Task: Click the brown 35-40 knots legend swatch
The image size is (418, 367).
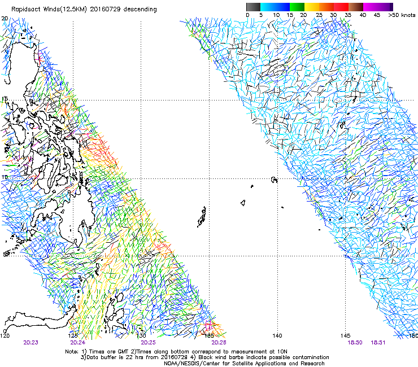Action: tap(356, 7)
